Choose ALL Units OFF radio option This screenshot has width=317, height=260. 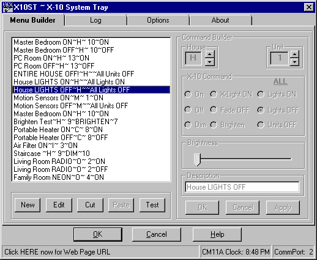coord(277,125)
